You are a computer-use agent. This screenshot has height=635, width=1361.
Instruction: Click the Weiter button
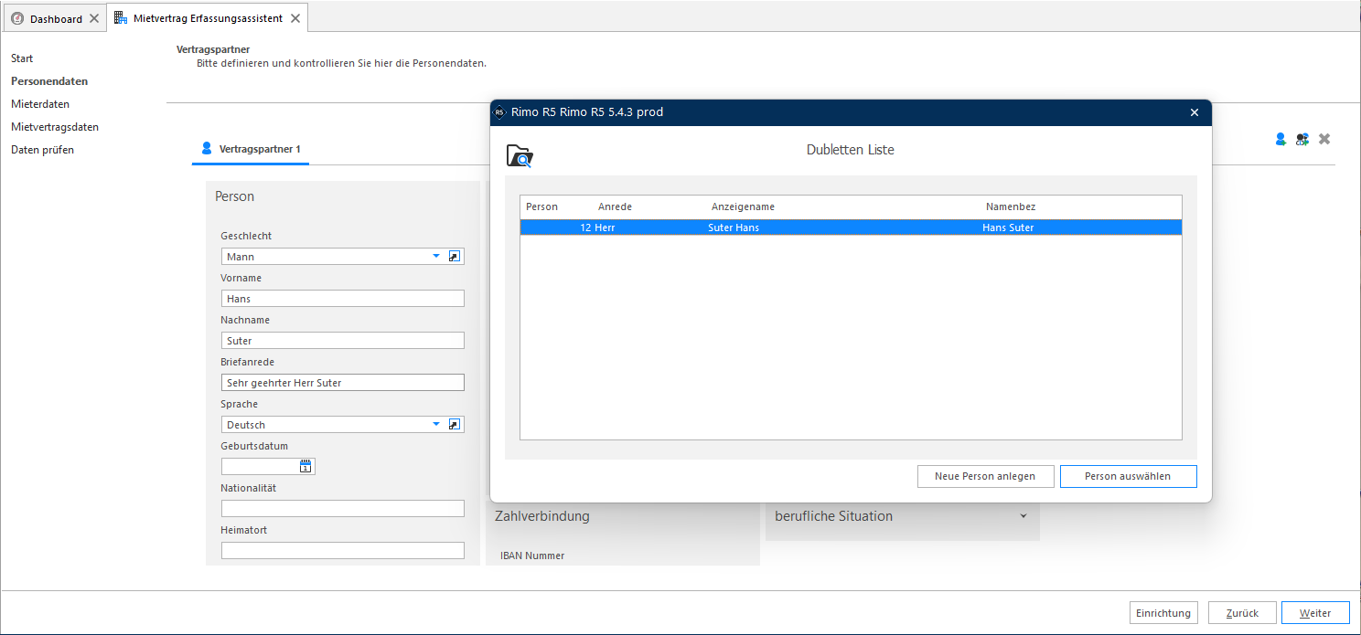pyautogui.click(x=1315, y=613)
